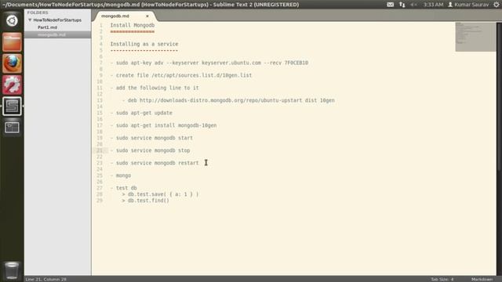Viewport: 502px width, 282px height.
Task: Click the FOLDERS sidebar heading
Action: coord(38,13)
